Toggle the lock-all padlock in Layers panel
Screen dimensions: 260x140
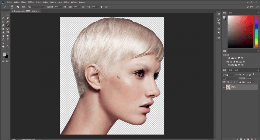240,82
